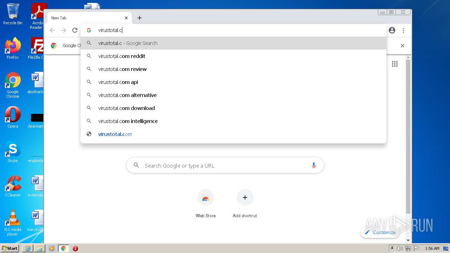Select suggestion 'virustotal.com download'

click(x=233, y=108)
